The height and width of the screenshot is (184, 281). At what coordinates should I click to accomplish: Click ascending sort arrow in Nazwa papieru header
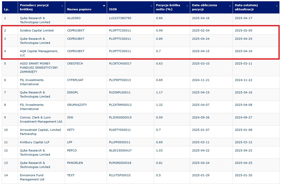click(x=104, y=5)
